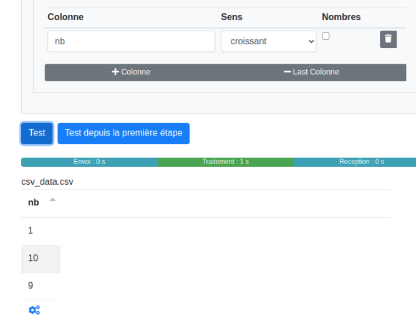The image size is (416, 316).
Task: Run Test depuis la première étape
Action: (x=123, y=133)
